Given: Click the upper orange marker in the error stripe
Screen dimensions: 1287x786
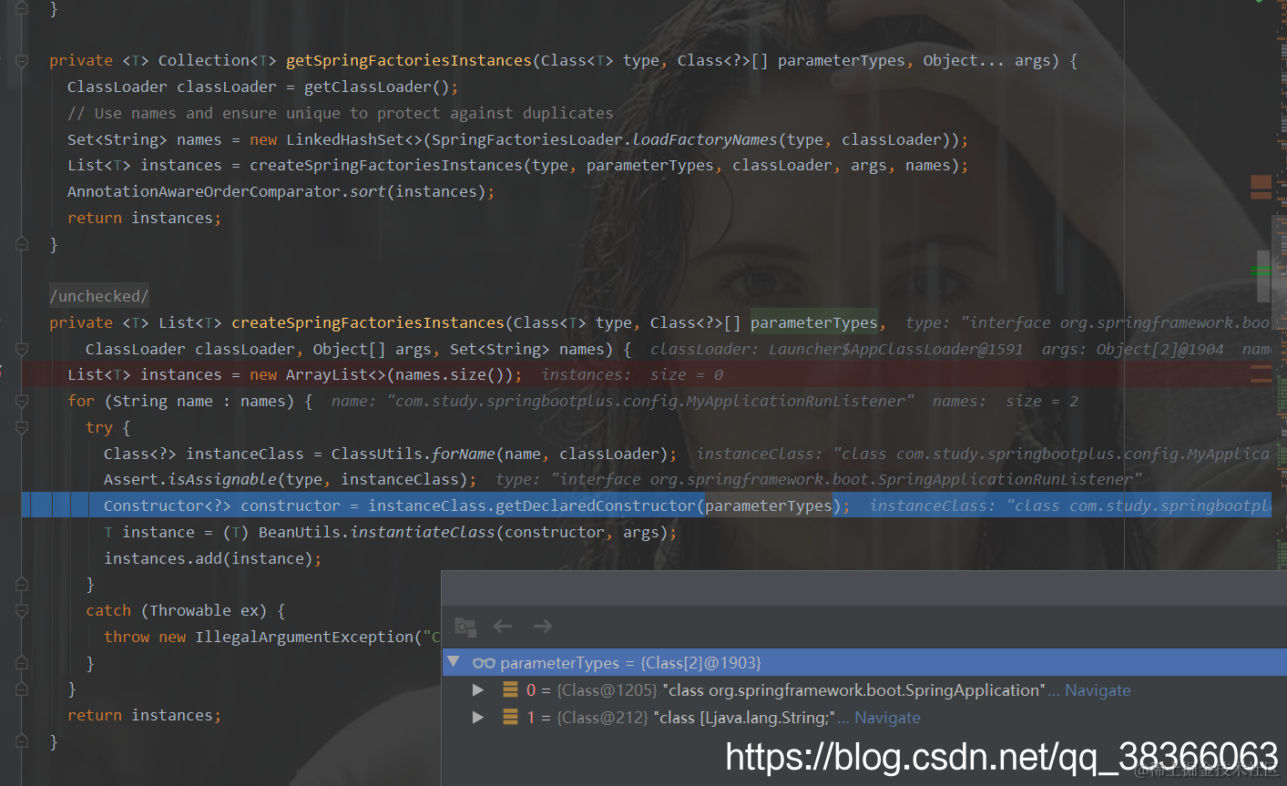Looking at the screenshot, I should pyautogui.click(x=1261, y=181).
